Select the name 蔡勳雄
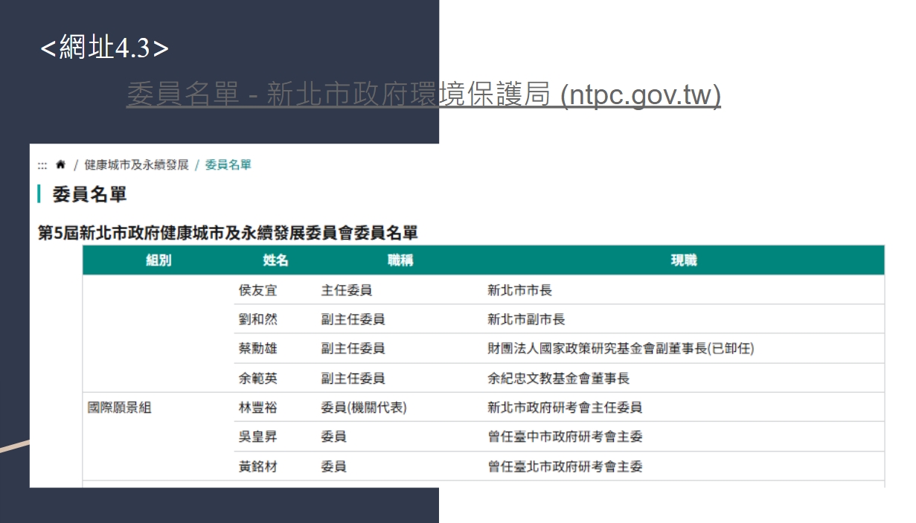 point(257,348)
